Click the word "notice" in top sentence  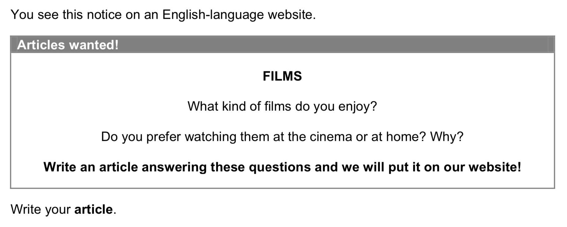[x=104, y=15]
